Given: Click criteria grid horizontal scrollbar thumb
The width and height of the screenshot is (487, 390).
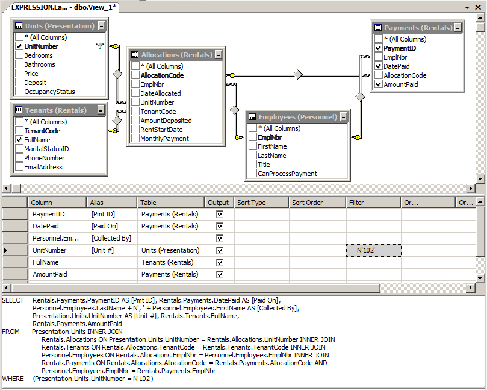Looking at the screenshot, I should tap(196, 288).
